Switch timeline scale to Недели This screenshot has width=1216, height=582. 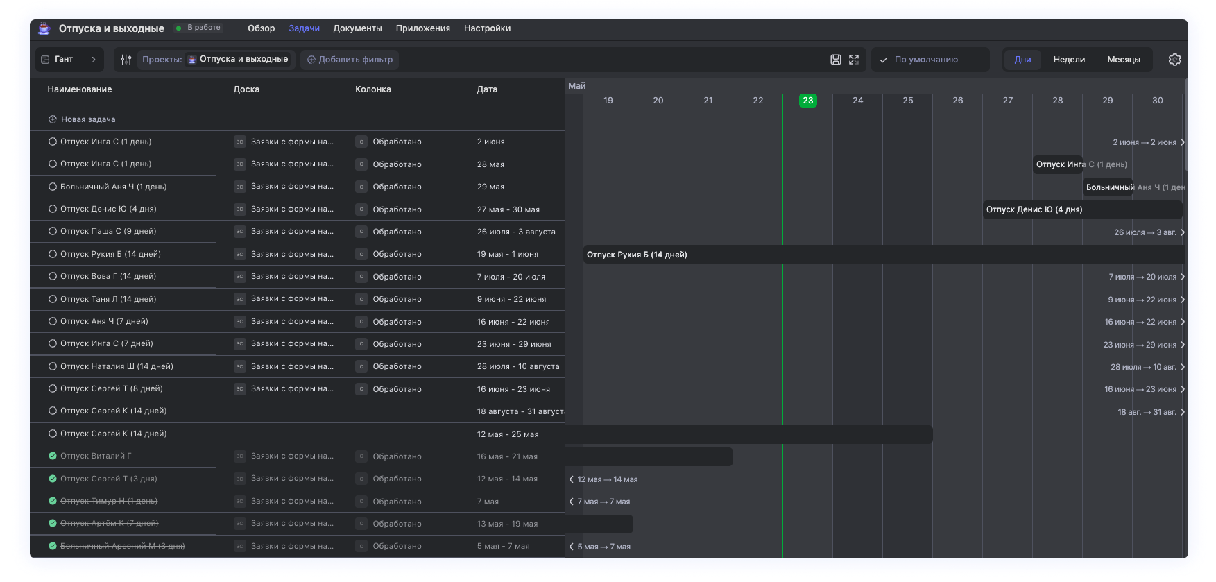1069,60
